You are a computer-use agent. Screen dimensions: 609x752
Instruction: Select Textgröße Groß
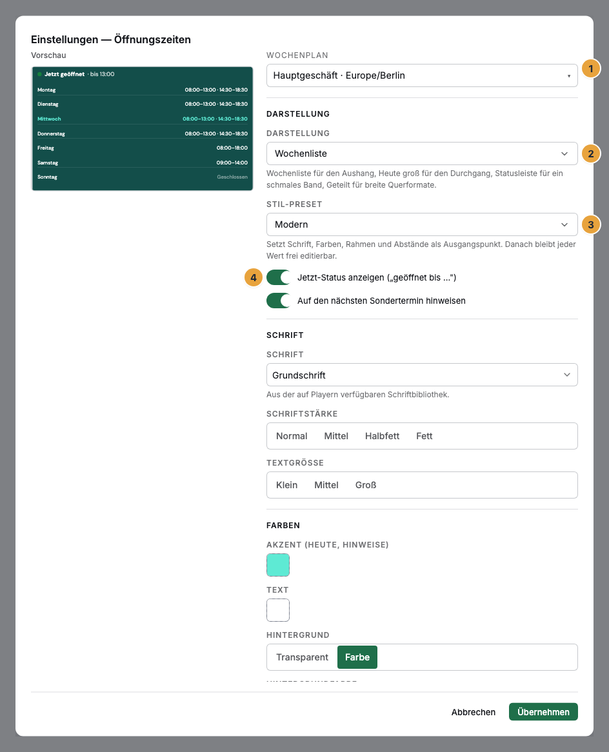(366, 485)
